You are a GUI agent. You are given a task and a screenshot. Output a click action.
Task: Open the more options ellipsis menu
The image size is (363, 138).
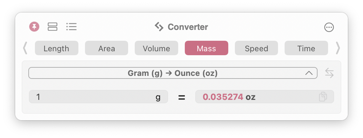tap(329, 27)
